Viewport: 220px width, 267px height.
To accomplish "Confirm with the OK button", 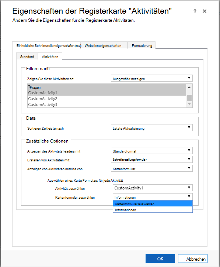I will 160,259.
